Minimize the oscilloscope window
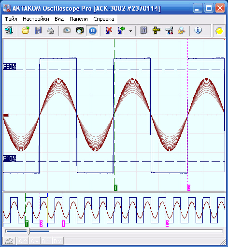This screenshot has height=247, width=228. (x=198, y=8)
